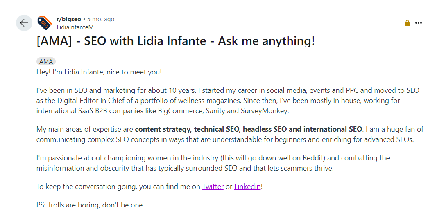
Task: Follow the Twitter hyperlink
Action: click(213, 187)
